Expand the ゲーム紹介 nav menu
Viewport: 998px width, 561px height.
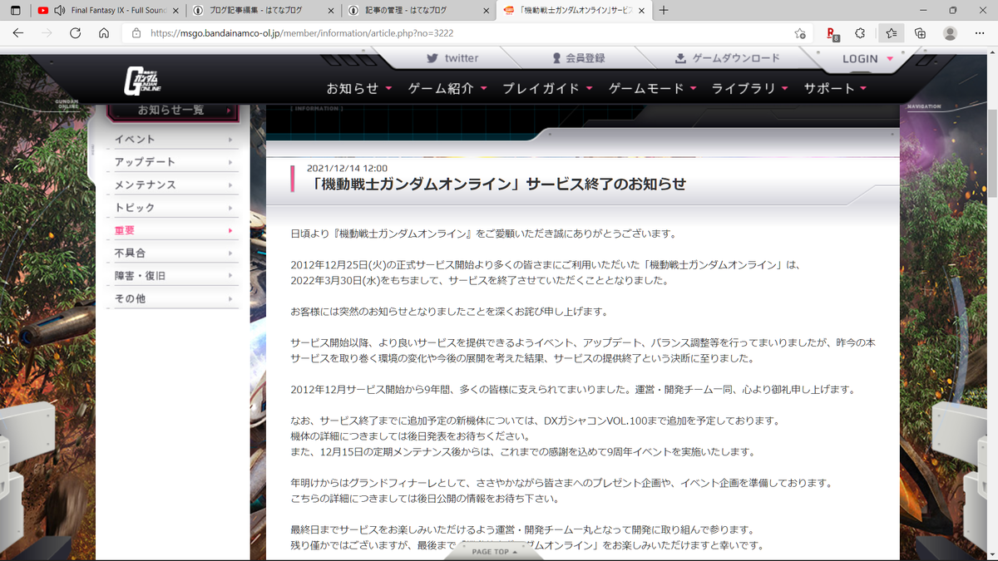(447, 88)
